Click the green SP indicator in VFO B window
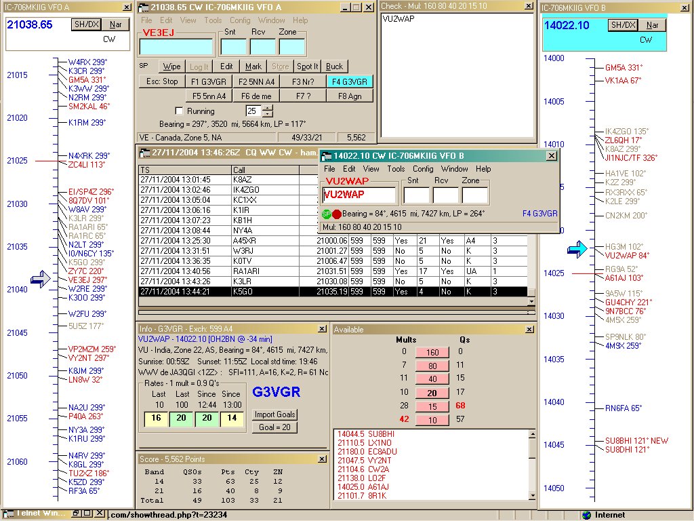 (326, 214)
